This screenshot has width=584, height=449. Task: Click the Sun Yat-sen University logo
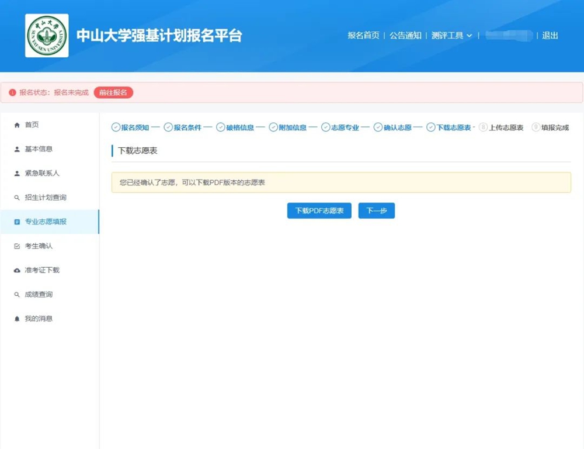coord(47,36)
